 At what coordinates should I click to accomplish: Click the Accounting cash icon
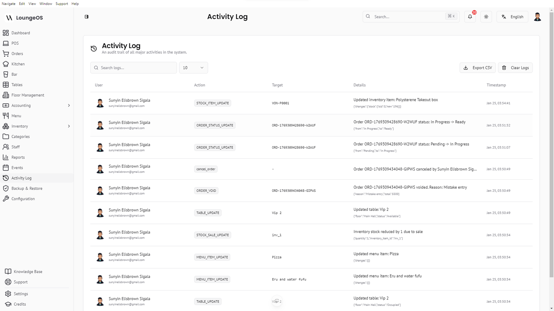pyautogui.click(x=6, y=105)
